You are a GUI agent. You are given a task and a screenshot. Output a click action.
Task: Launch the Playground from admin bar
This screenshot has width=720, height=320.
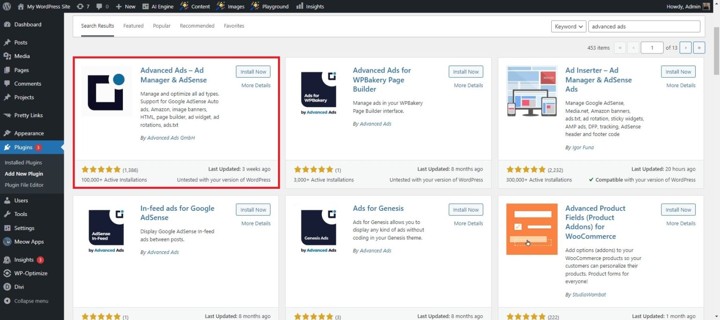274,6
